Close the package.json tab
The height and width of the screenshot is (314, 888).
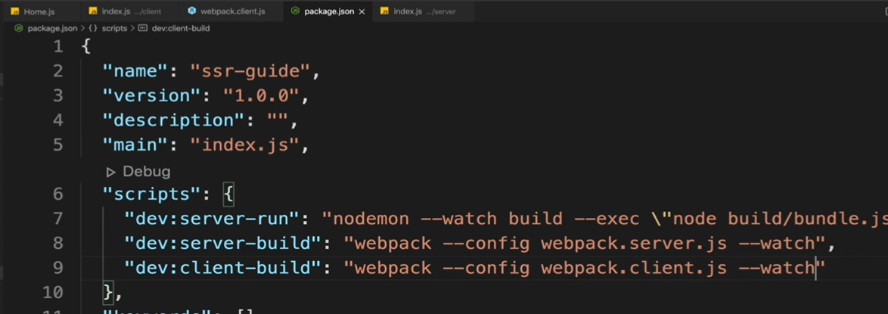[x=362, y=11]
